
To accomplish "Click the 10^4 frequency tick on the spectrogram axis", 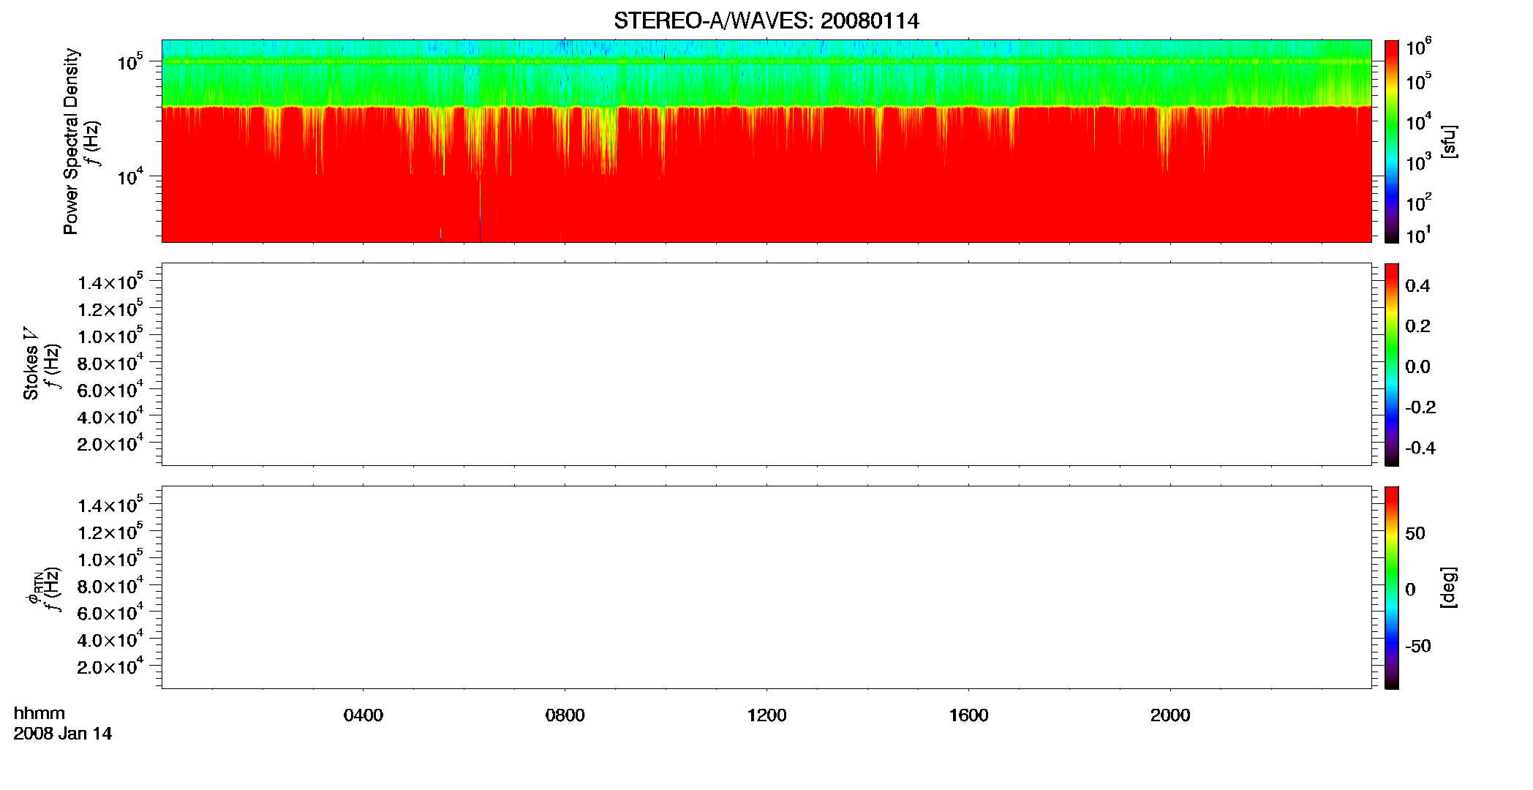I will (x=131, y=176).
